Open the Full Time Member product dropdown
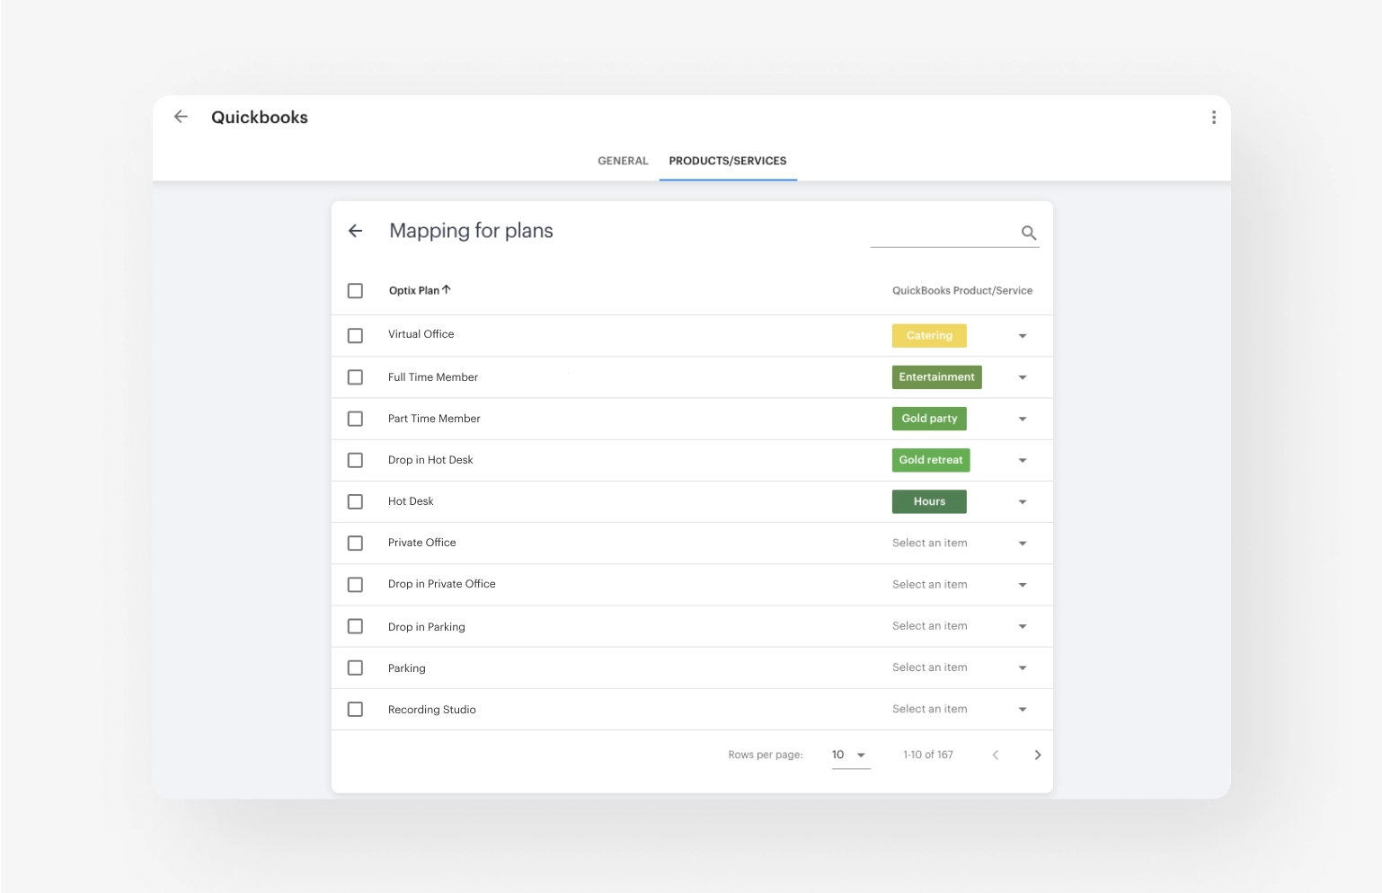The width and height of the screenshot is (1382, 893). coord(1023,377)
